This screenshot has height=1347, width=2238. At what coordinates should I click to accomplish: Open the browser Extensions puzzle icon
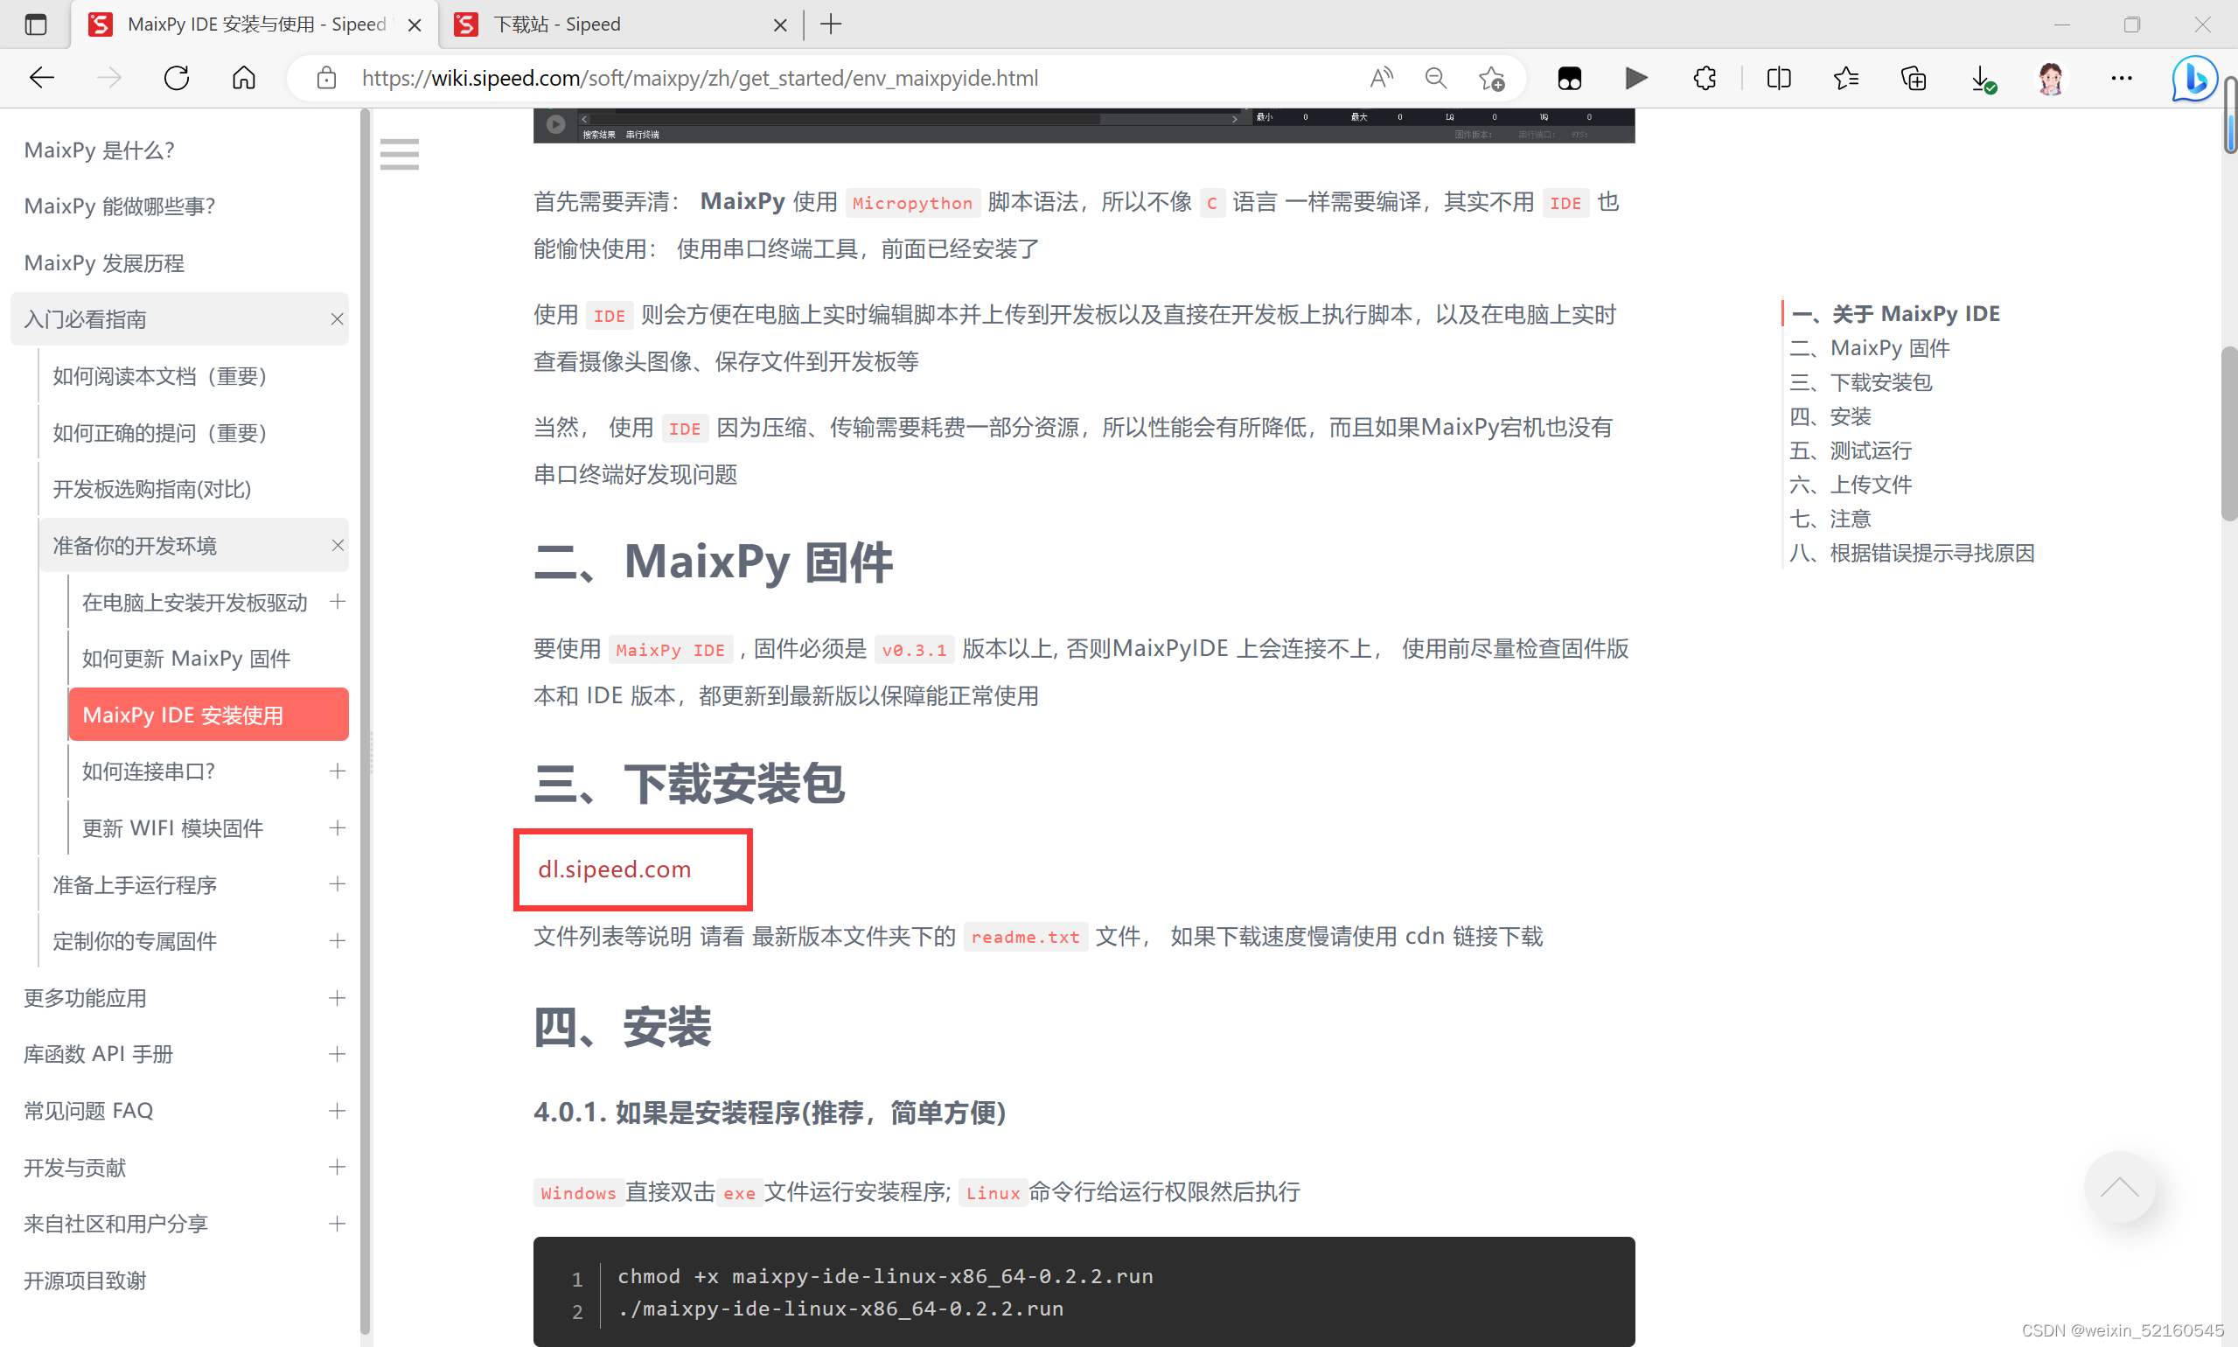tap(1705, 78)
